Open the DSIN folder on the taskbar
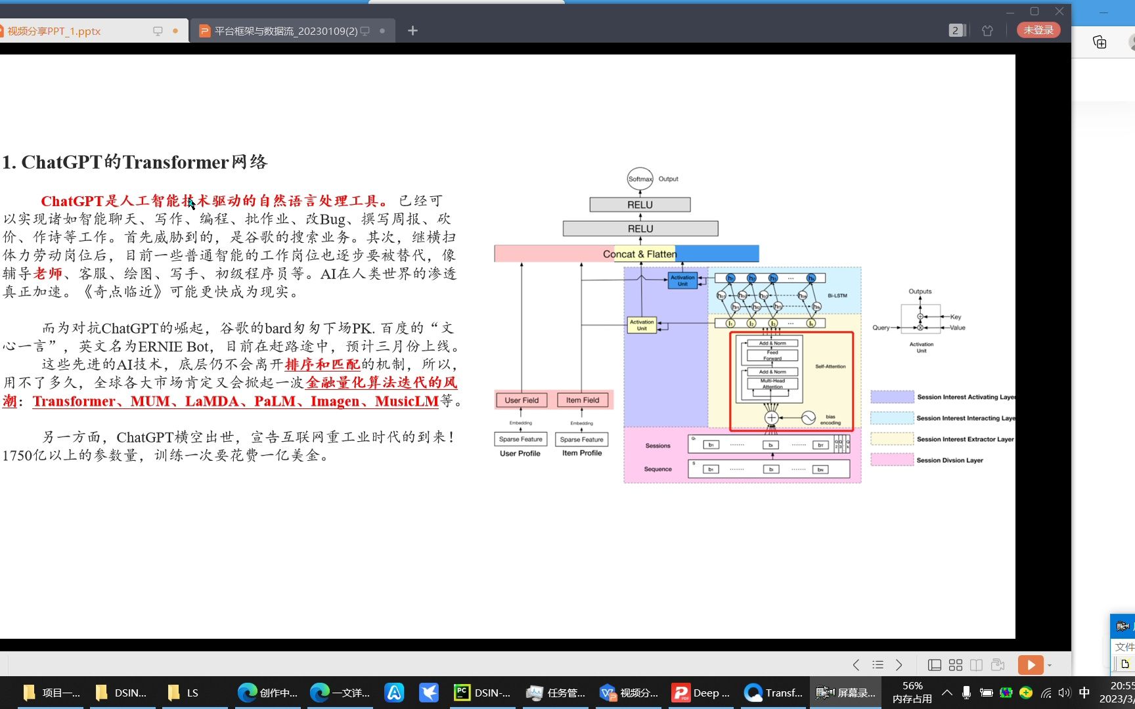The image size is (1135, 709). pyautogui.click(x=122, y=692)
